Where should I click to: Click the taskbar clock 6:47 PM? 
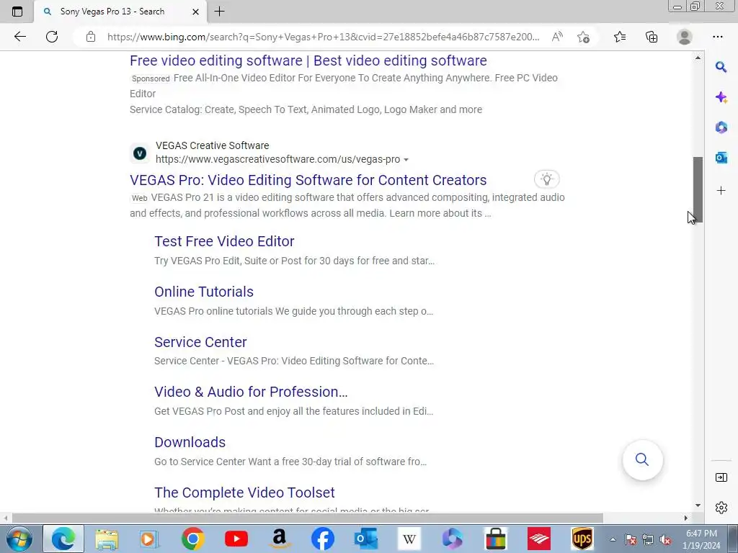click(x=701, y=534)
